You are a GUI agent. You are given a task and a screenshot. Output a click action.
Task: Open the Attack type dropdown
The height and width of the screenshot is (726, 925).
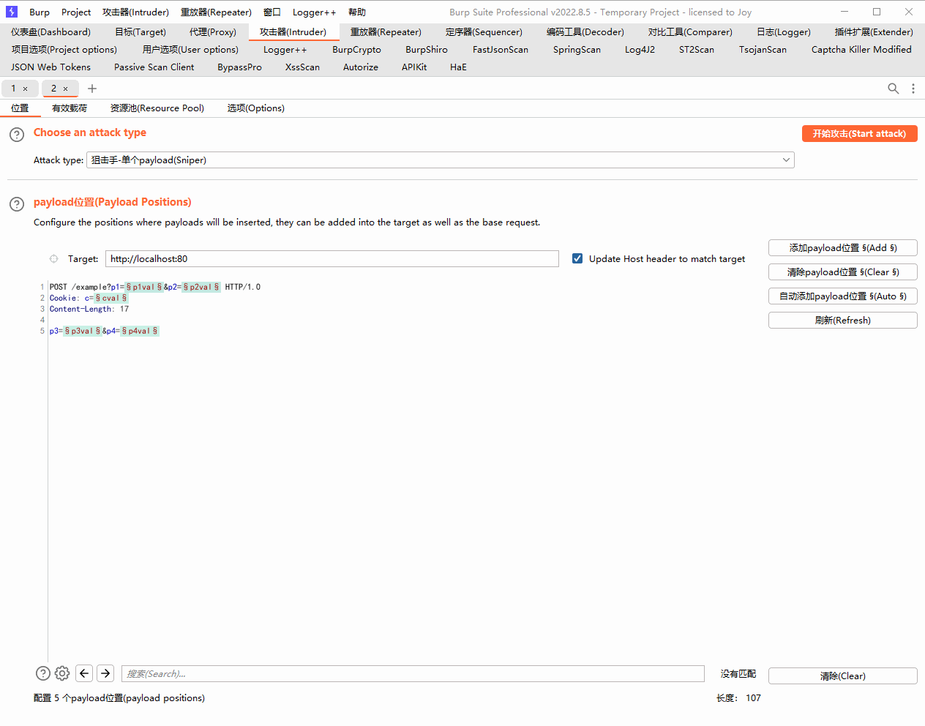click(441, 160)
